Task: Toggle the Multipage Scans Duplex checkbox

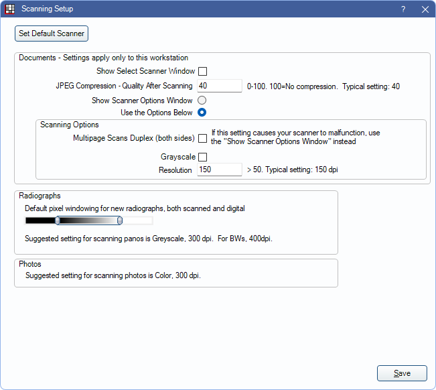Action: [202, 138]
